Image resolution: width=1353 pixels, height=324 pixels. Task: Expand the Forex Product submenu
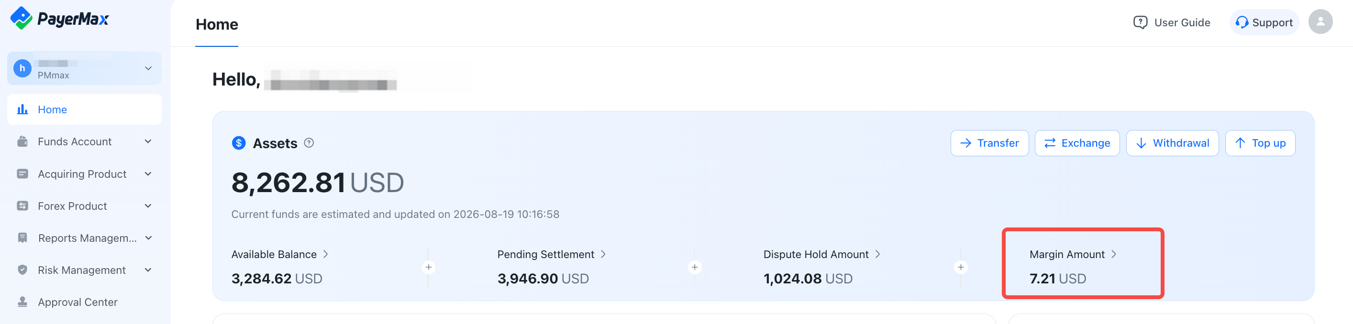coord(85,206)
